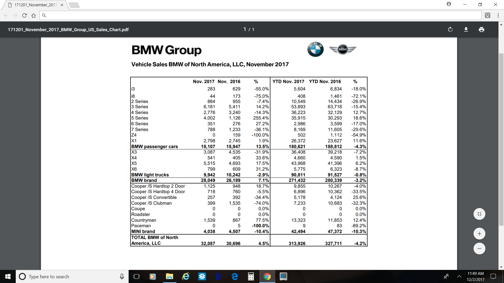Click the address bar field
The width and height of the screenshot is (504, 283).
tap(260, 15)
